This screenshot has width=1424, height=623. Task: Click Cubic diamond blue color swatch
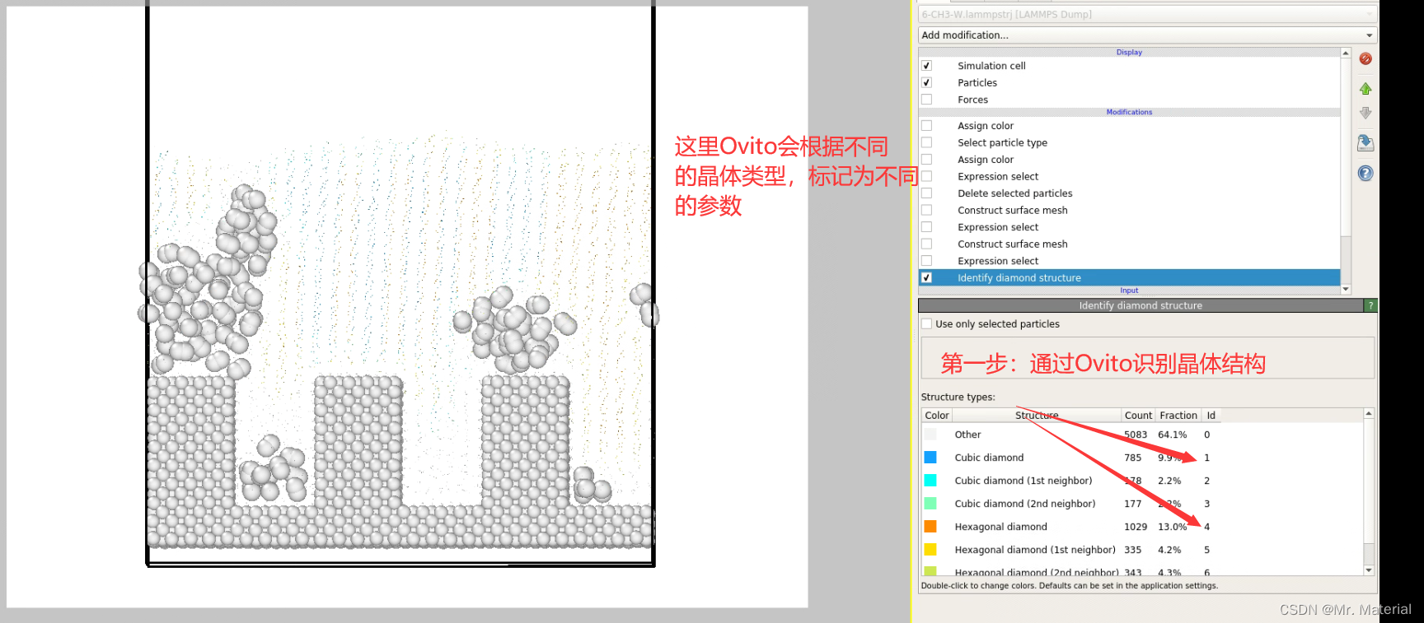[930, 458]
